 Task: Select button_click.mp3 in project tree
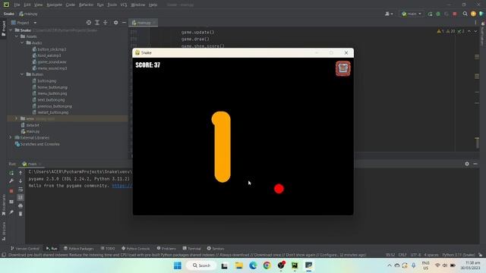tap(52, 49)
